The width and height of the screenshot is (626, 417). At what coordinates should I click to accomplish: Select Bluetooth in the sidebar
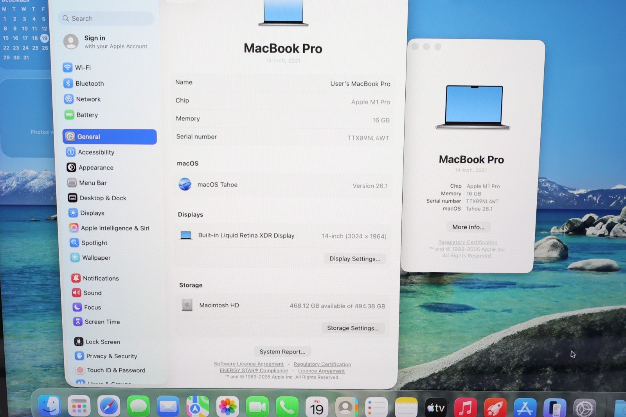click(89, 83)
